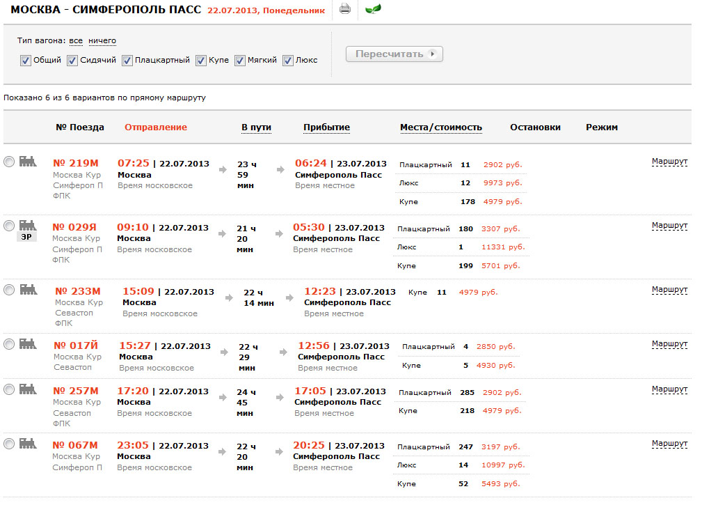This screenshot has width=702, height=505.
Task: Click the train icon for train 233М
Action: [x=28, y=289]
